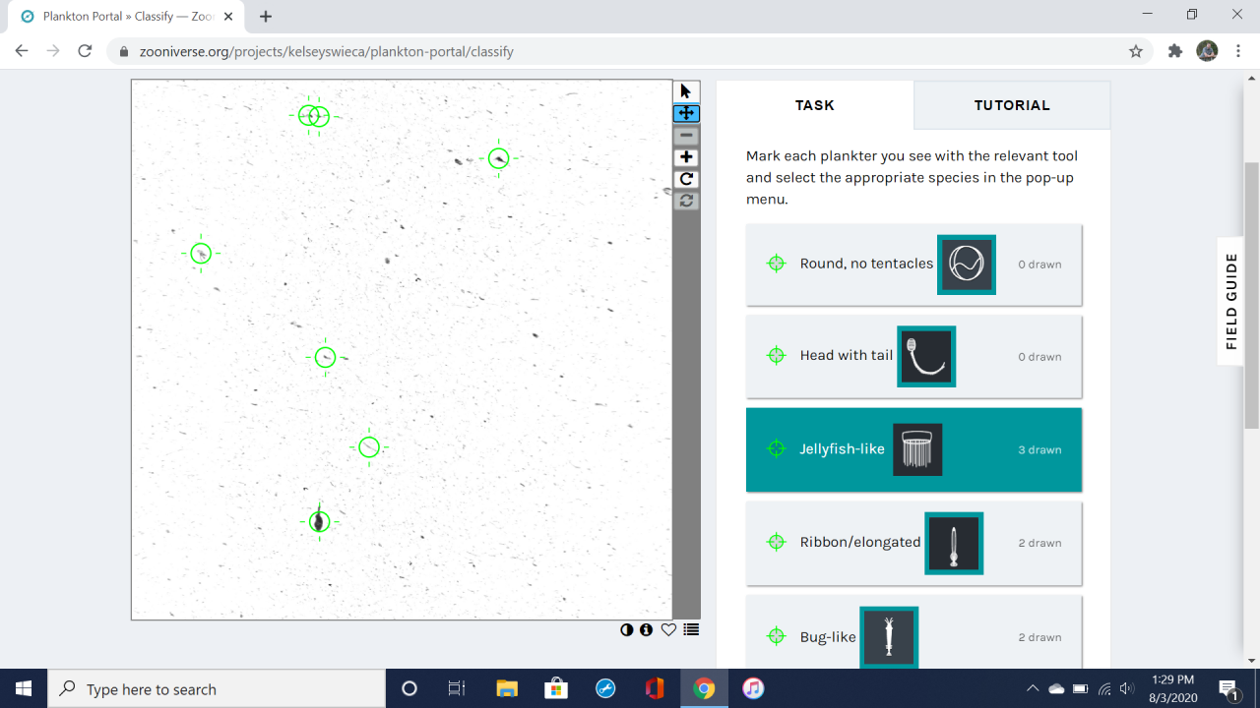This screenshot has height=708, width=1260.
Task: Open the clock showing 1:29 PM
Action: (1172, 688)
